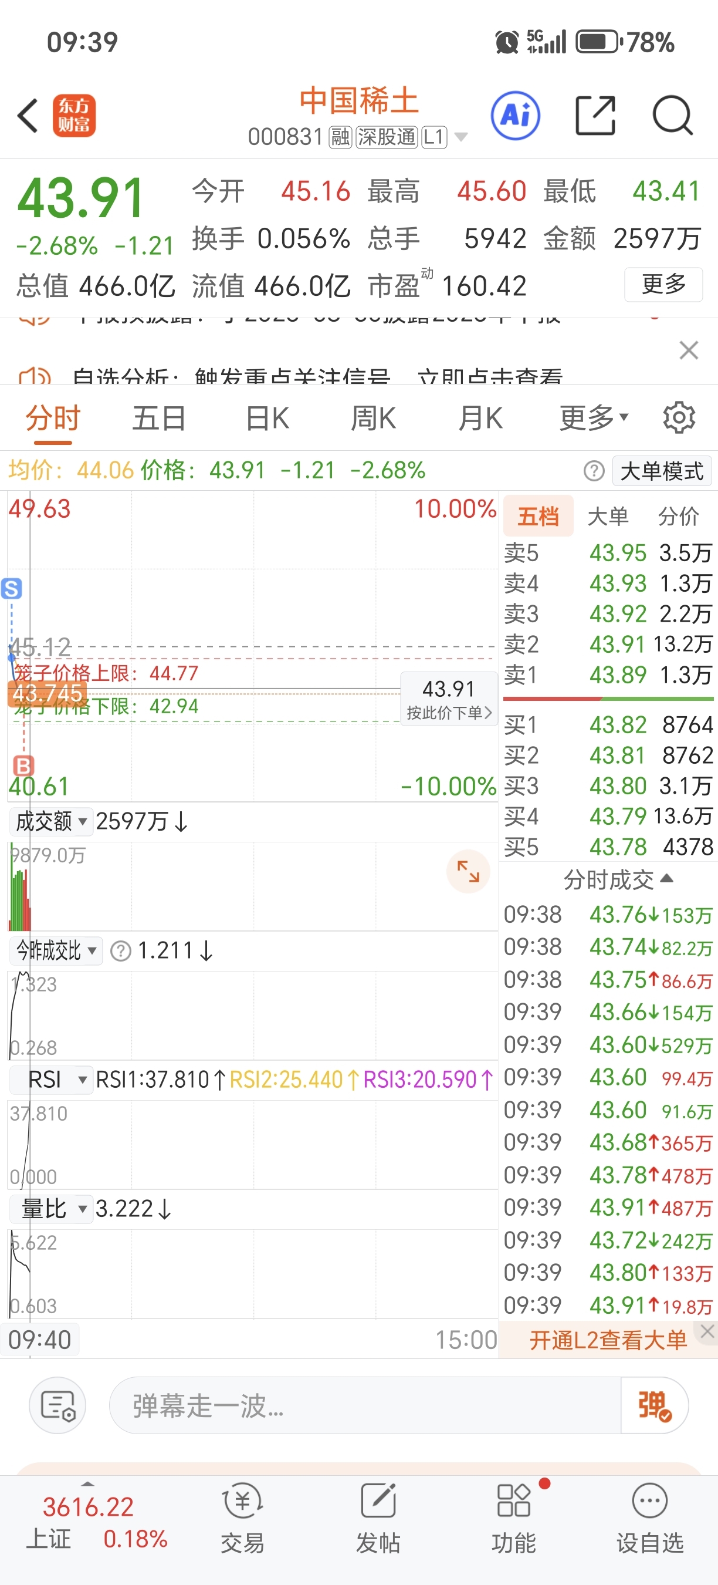The height and width of the screenshot is (1585, 718).
Task: Open chart settings gear icon
Action: coord(679,418)
